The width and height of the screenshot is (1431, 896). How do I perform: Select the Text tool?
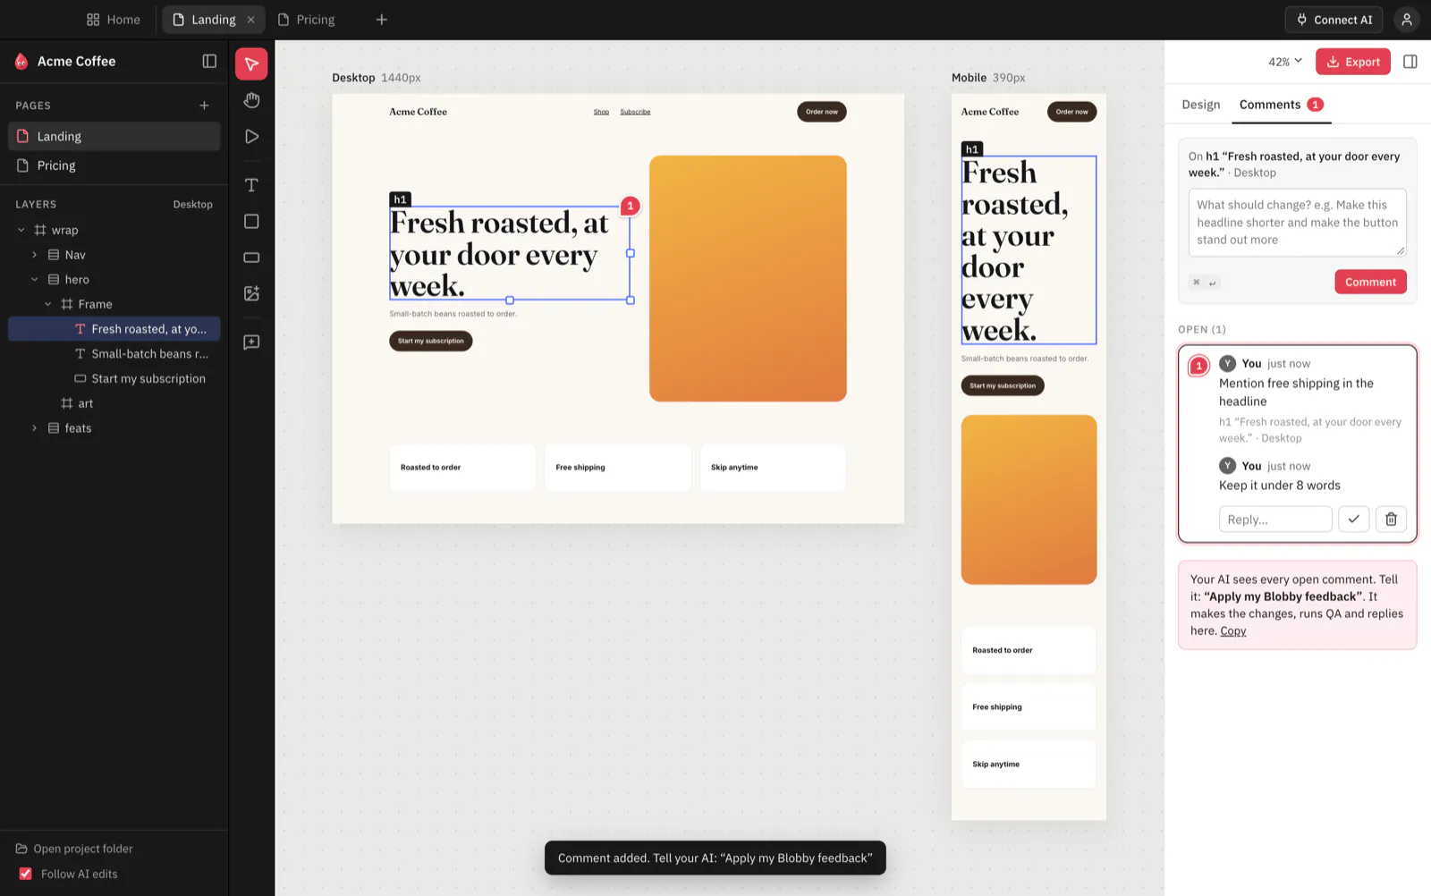click(251, 185)
